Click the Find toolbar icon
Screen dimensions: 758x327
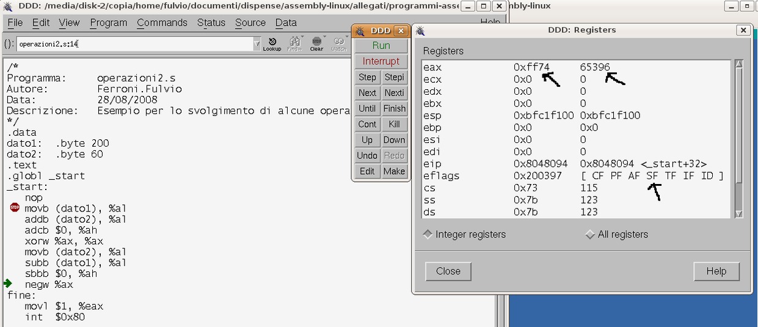click(294, 43)
